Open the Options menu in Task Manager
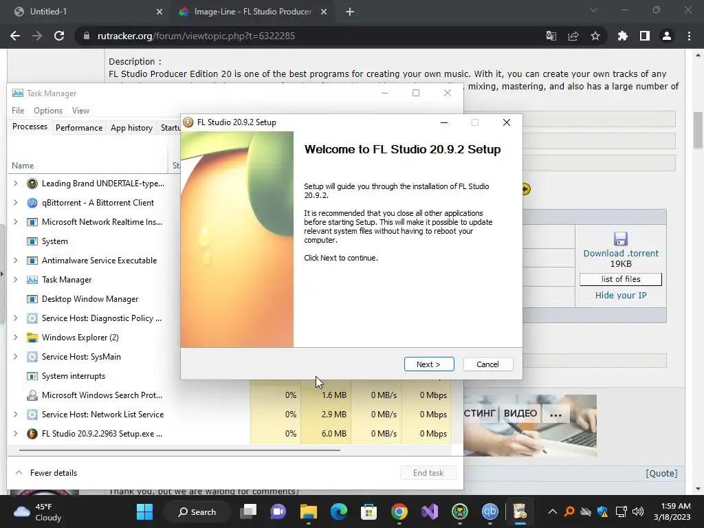The image size is (704, 528). (48, 111)
